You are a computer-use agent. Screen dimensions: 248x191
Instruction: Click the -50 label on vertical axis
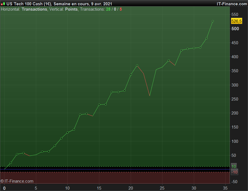tap(234, 182)
